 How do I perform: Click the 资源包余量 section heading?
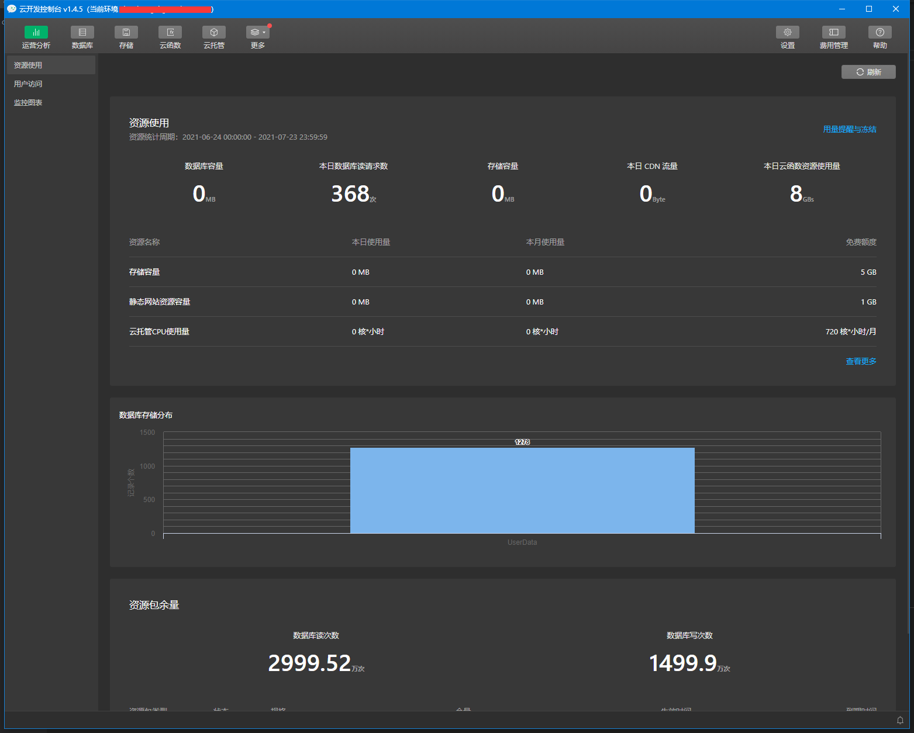(x=154, y=605)
